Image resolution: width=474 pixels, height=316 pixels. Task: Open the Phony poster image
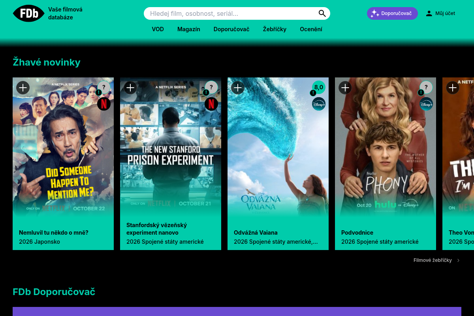pyautogui.click(x=386, y=147)
